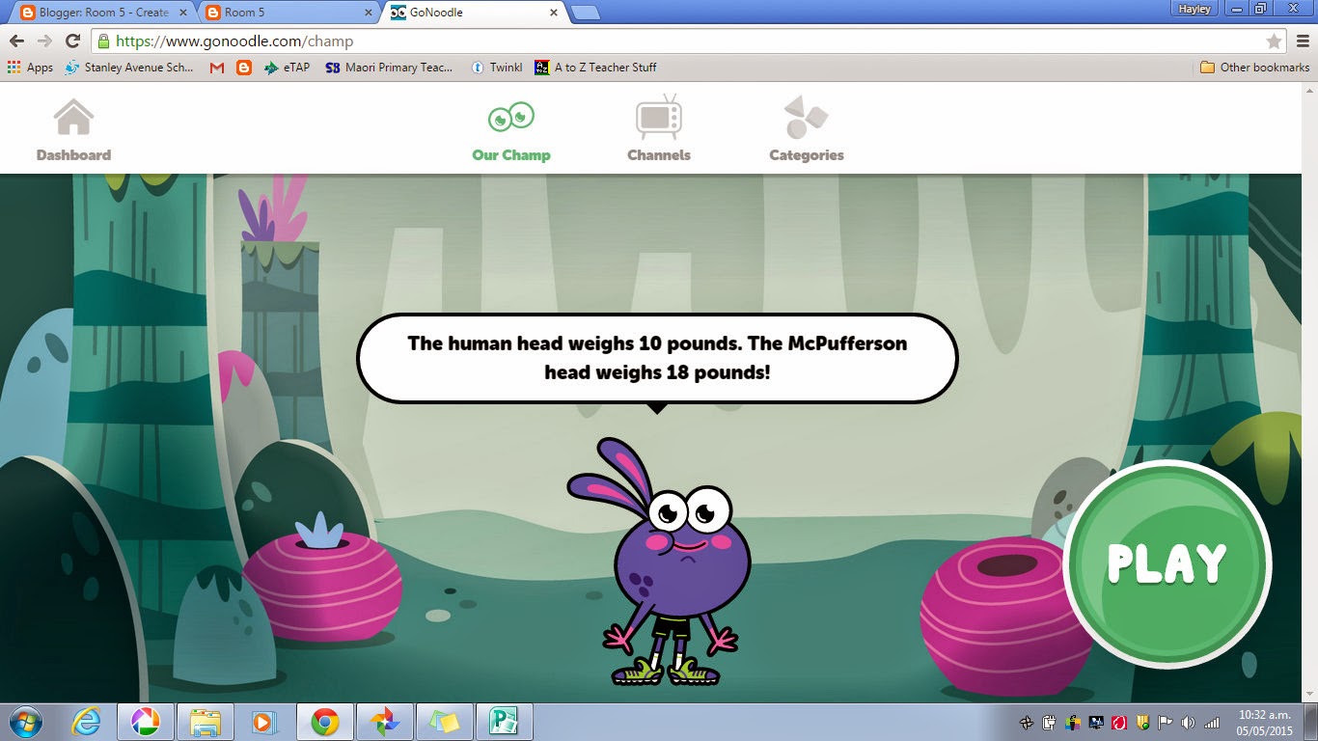Image resolution: width=1318 pixels, height=741 pixels.
Task: Open the eTAP bookmark
Action: (288, 68)
